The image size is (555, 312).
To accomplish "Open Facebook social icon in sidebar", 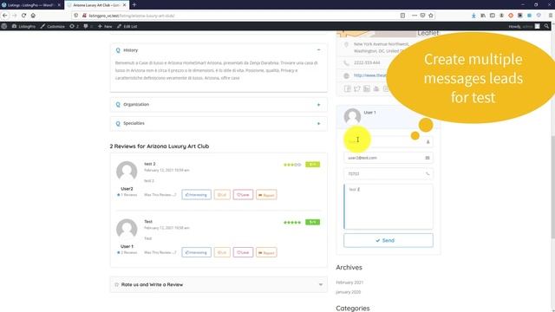I will [x=348, y=88].
